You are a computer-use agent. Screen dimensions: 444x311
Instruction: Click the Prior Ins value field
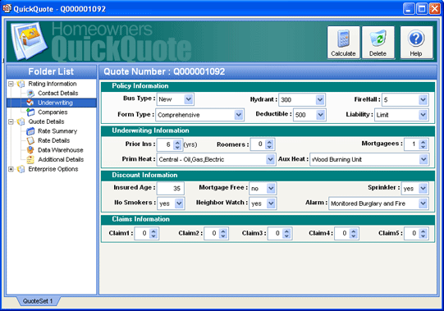tap(165, 144)
